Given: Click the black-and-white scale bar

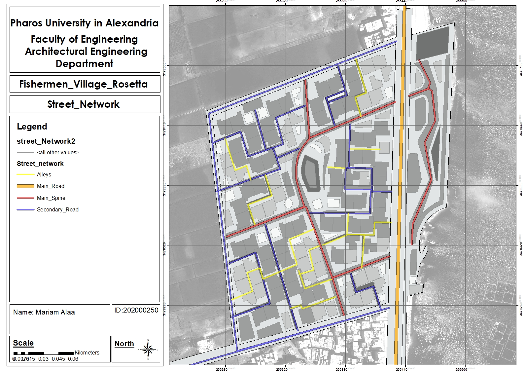Looking at the screenshot, I should coord(44,353).
